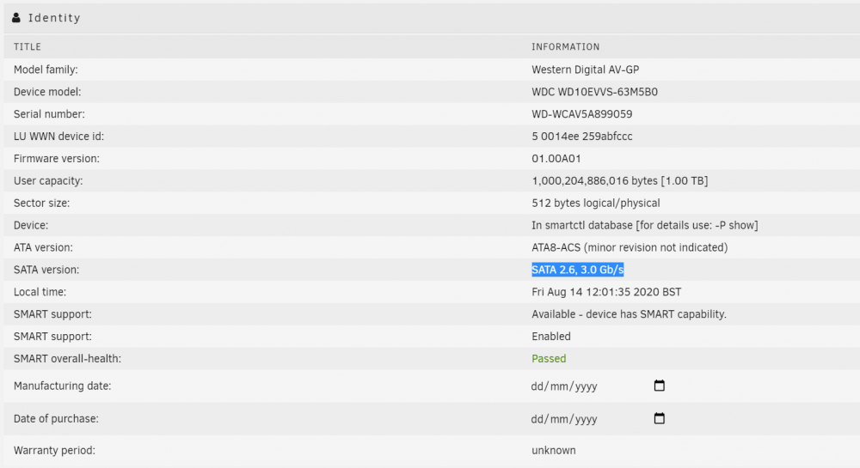Click the LU WWN device id value
Image resolution: width=860 pixels, height=468 pixels.
click(582, 137)
